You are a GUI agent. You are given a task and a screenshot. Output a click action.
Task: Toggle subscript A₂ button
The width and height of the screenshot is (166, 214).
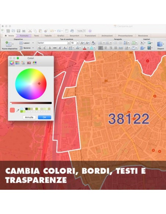coord(65,48)
